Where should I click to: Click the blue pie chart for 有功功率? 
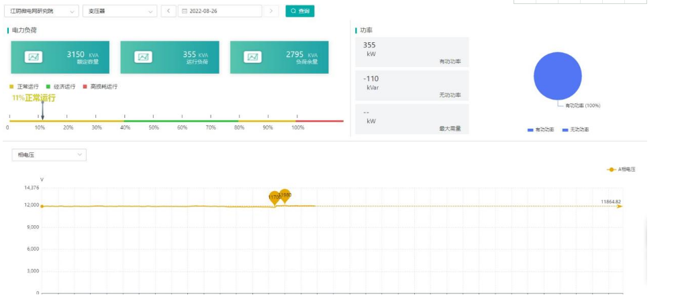click(x=557, y=76)
